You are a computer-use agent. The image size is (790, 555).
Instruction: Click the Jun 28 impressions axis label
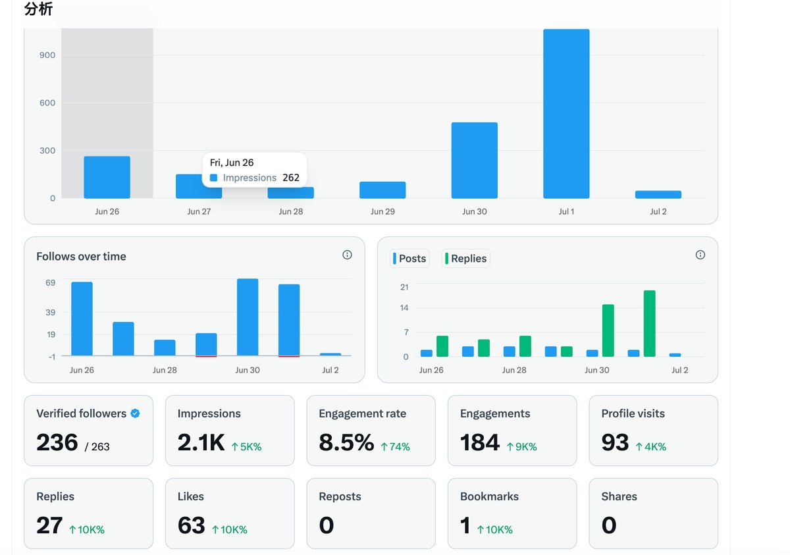point(290,211)
